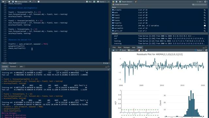Click the 'training' value row in Environment
209x118 pixels.
(160, 44)
